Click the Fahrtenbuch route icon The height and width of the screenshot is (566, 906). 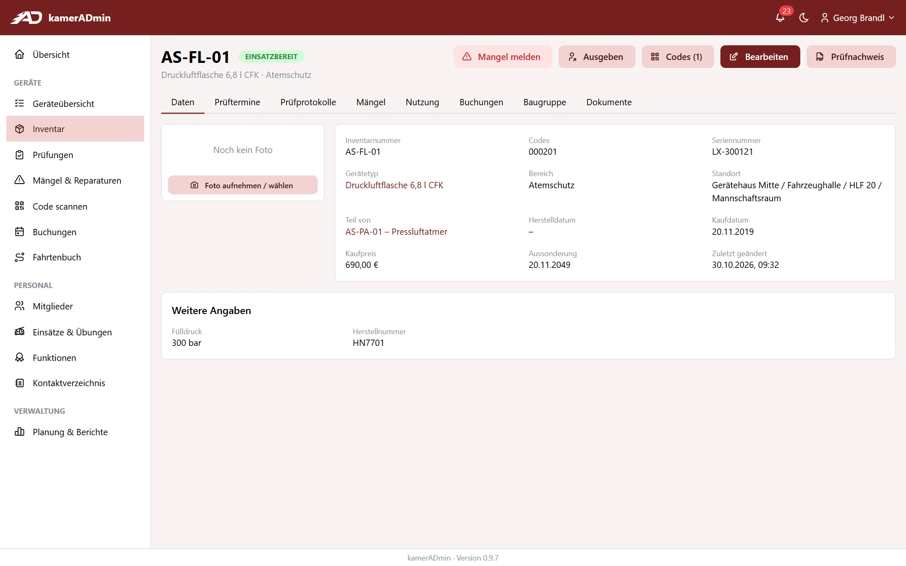click(x=19, y=257)
